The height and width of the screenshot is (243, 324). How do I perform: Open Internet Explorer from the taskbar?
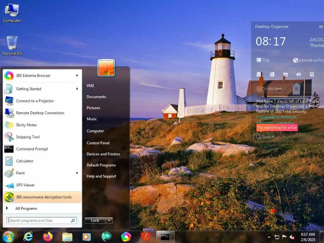(28, 237)
